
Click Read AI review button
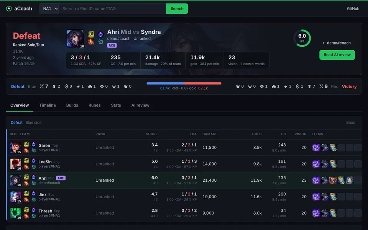click(337, 55)
